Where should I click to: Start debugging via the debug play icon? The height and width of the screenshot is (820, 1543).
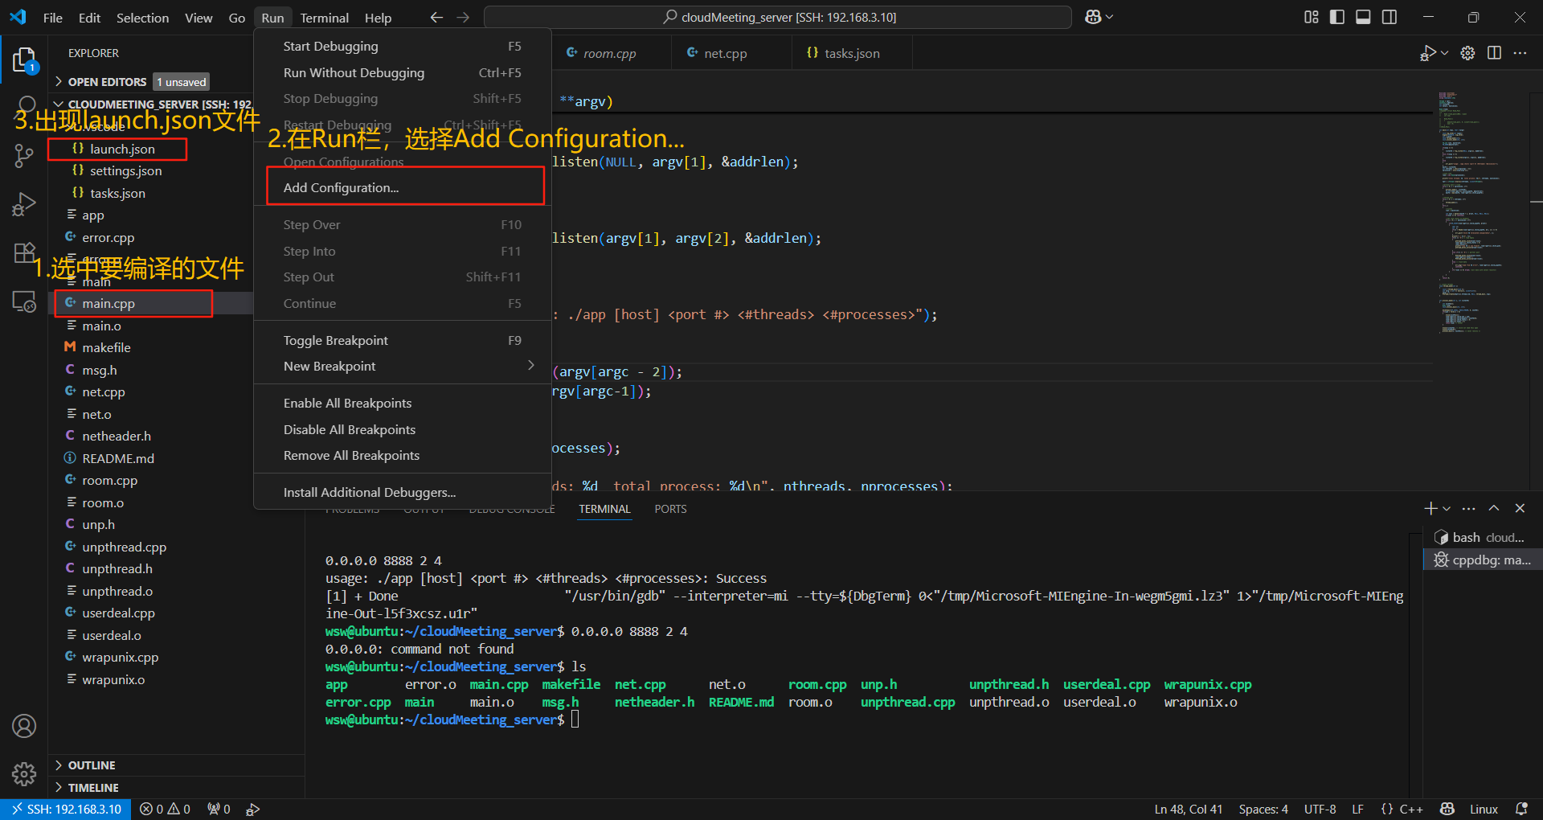click(x=1427, y=52)
